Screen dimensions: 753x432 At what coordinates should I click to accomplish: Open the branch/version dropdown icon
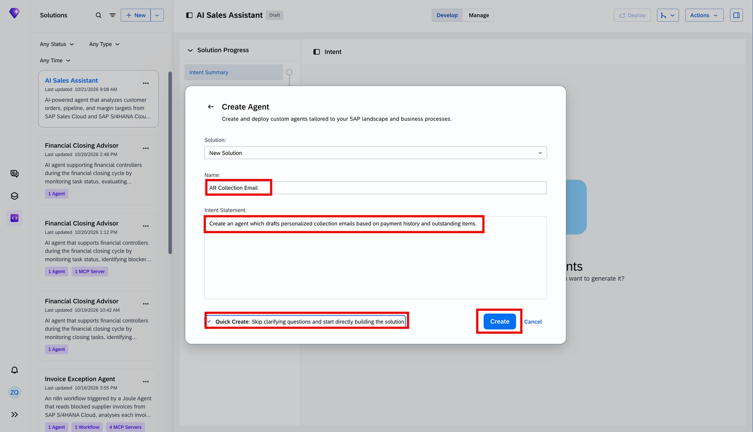click(x=667, y=15)
